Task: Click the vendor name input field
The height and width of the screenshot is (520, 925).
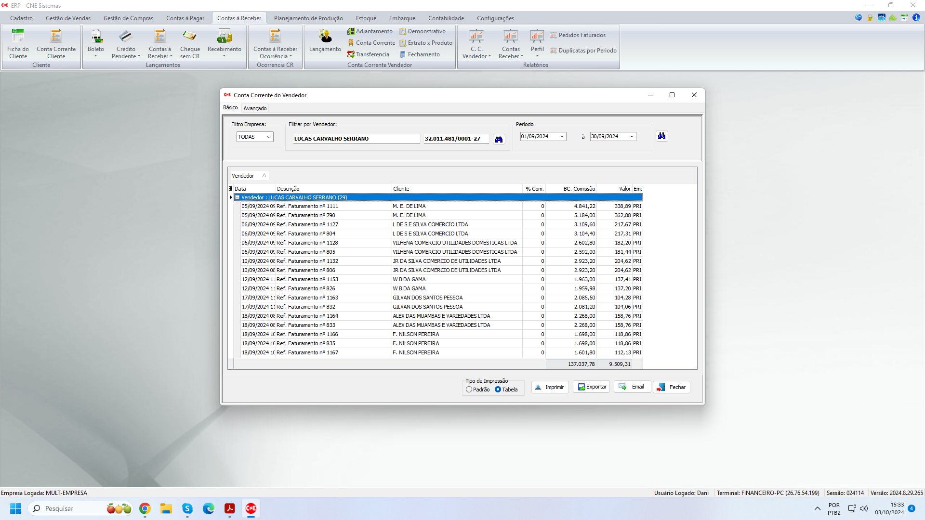Action: (x=356, y=139)
